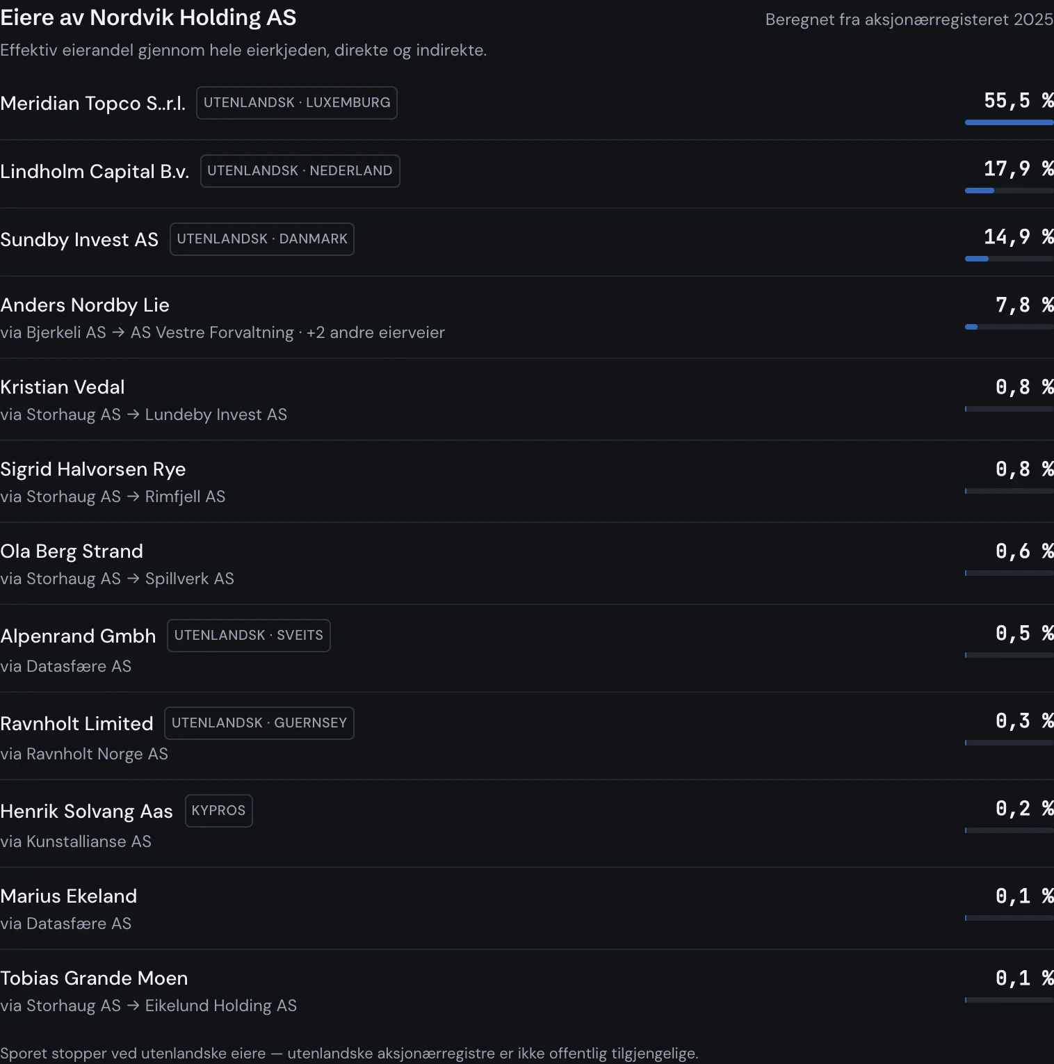The image size is (1054, 1064).
Task: Click the 17,9 % ownership bar for Lindholm Capital
Action: (1010, 191)
